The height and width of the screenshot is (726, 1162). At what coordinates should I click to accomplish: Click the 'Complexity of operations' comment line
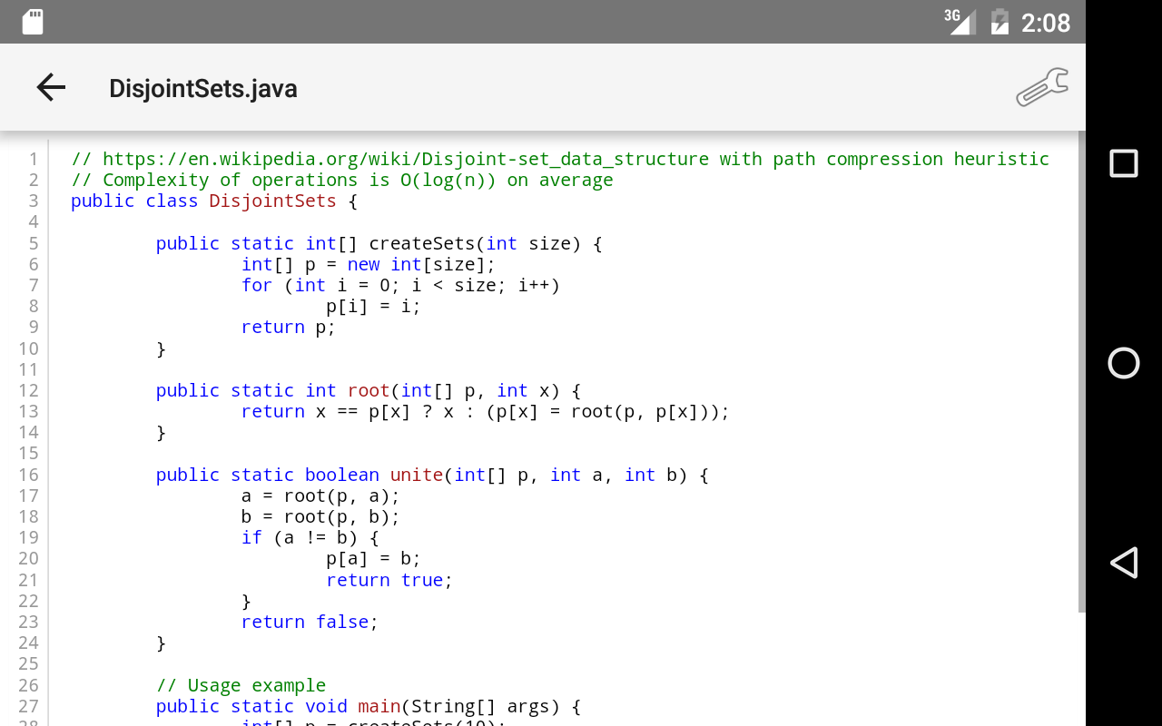point(342,180)
